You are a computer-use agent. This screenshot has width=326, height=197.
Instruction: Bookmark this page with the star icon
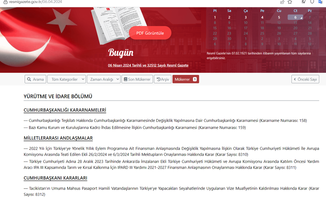click(290, 2)
